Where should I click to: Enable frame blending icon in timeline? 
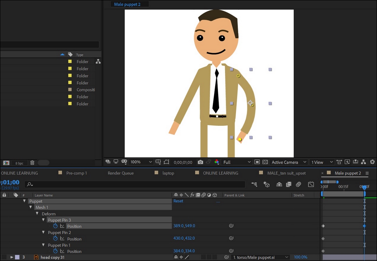(288, 185)
